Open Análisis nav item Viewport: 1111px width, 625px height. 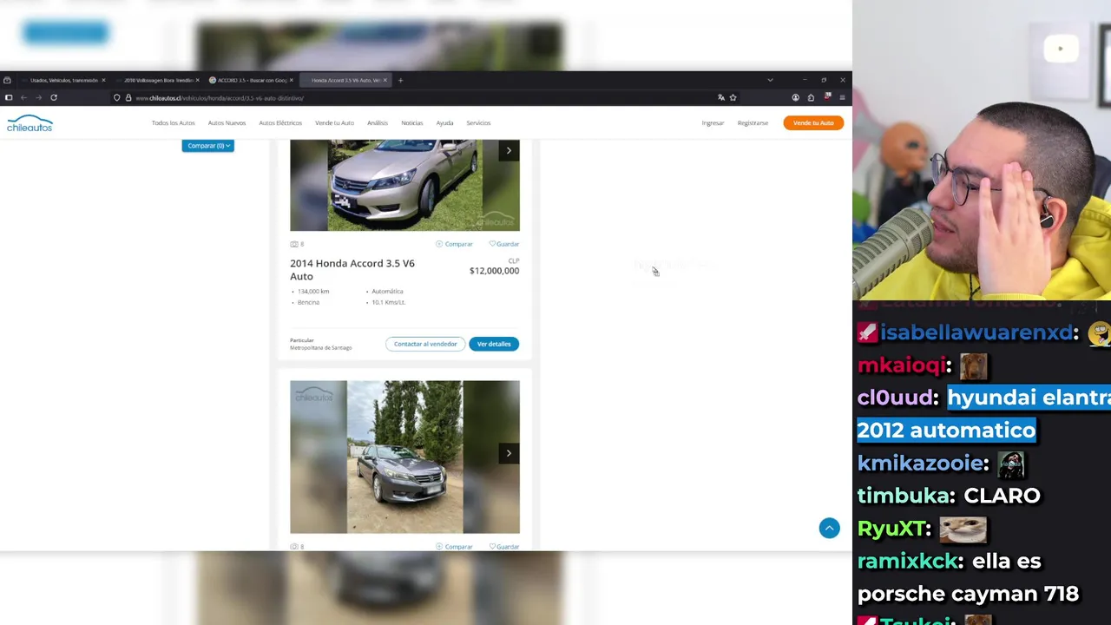[377, 123]
